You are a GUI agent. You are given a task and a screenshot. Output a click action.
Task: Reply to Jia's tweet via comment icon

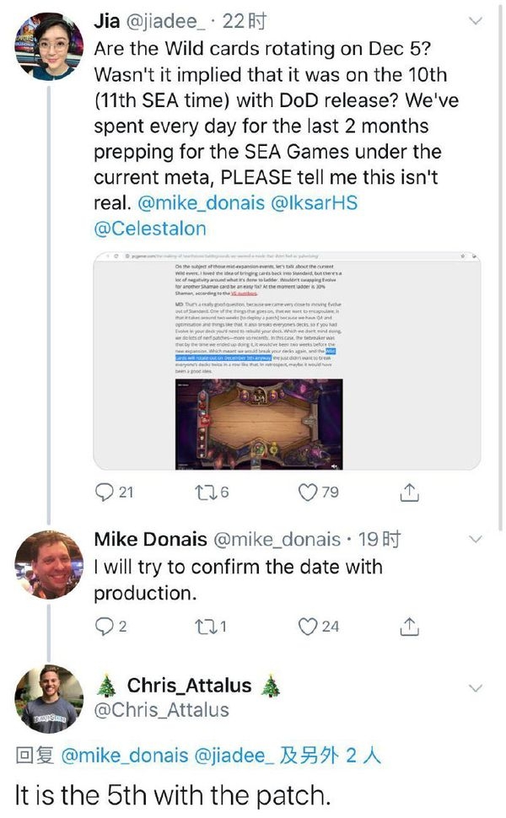105,491
